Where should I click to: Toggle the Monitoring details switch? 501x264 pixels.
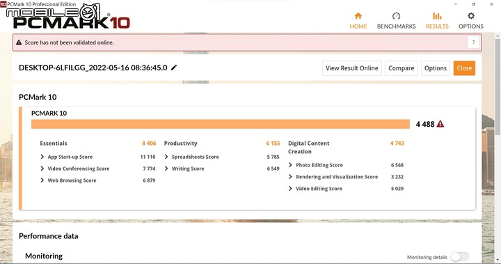pos(459,256)
